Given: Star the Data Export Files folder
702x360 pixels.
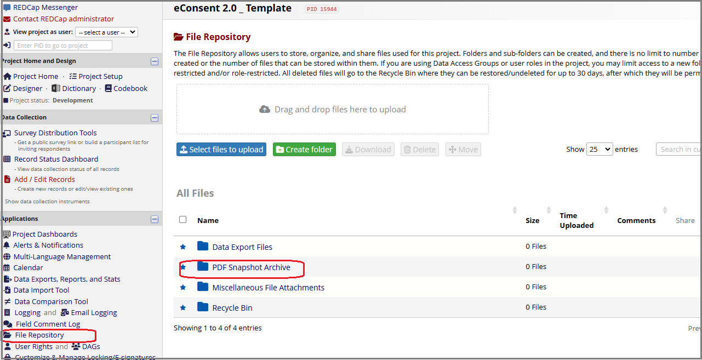Looking at the screenshot, I should click(183, 247).
